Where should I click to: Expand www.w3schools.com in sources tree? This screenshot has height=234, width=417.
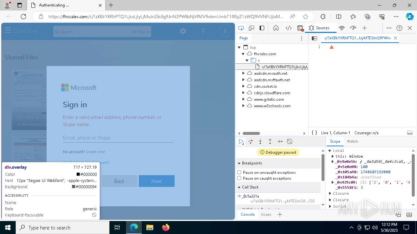243,106
